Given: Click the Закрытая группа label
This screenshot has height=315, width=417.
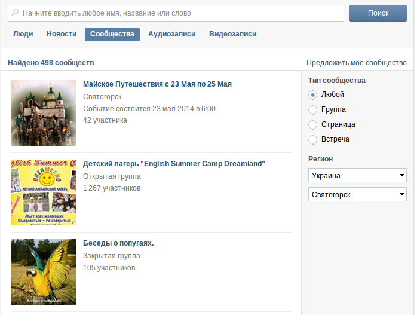Looking at the screenshot, I should coord(112,256).
